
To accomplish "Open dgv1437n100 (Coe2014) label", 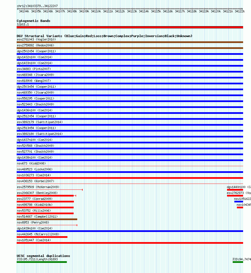I will [35, 140].
